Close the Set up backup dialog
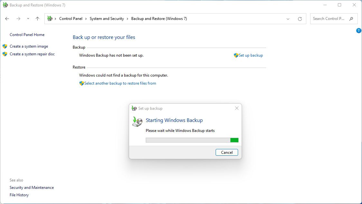The image size is (362, 204). click(237, 108)
